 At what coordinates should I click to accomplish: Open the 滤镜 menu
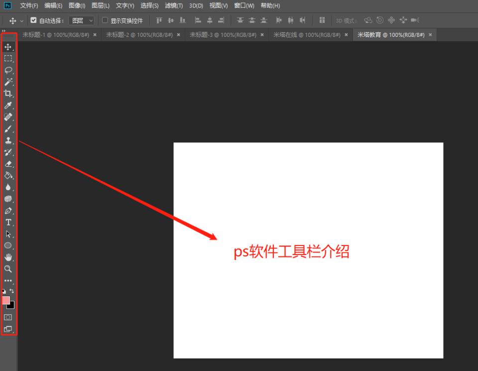173,5
